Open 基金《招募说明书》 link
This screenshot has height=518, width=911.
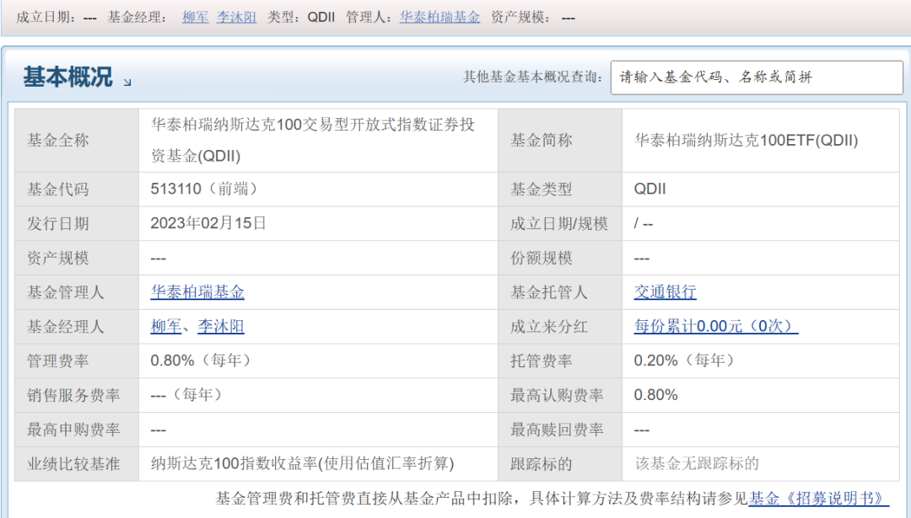coord(818,499)
